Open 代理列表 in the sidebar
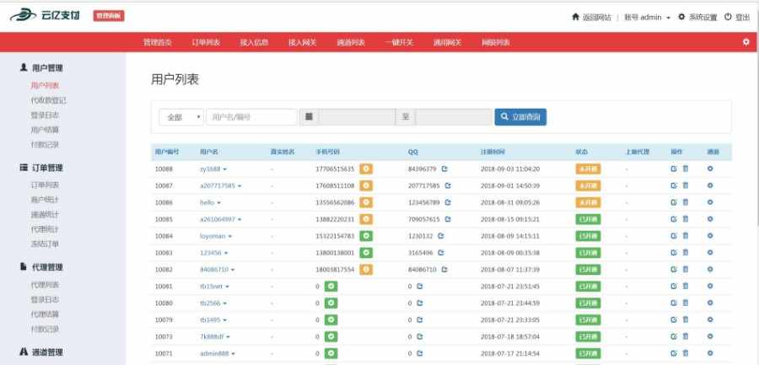 point(45,285)
